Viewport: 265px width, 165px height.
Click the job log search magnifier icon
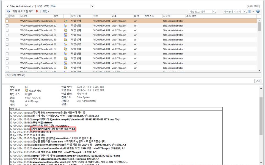(x=214, y=11)
